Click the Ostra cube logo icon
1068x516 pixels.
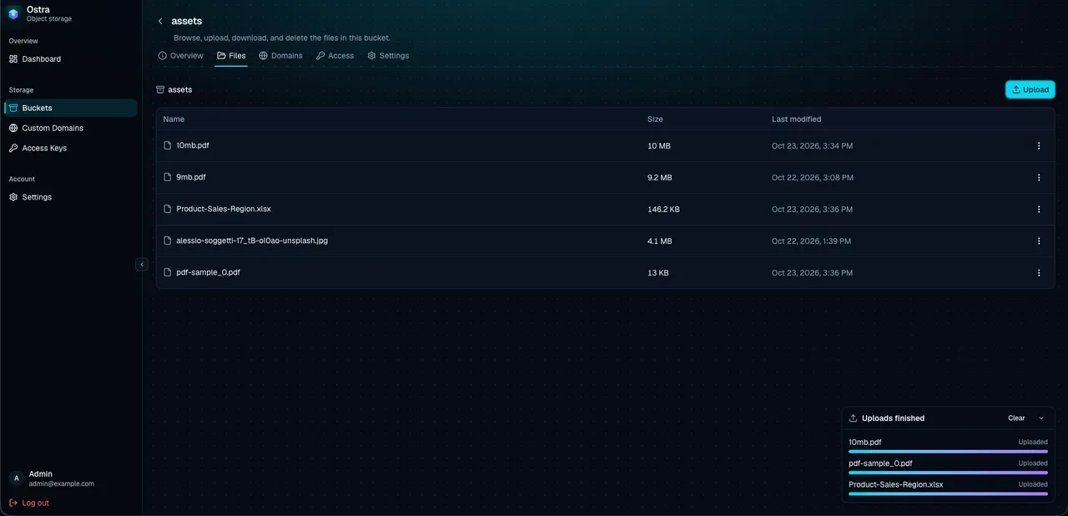click(13, 13)
